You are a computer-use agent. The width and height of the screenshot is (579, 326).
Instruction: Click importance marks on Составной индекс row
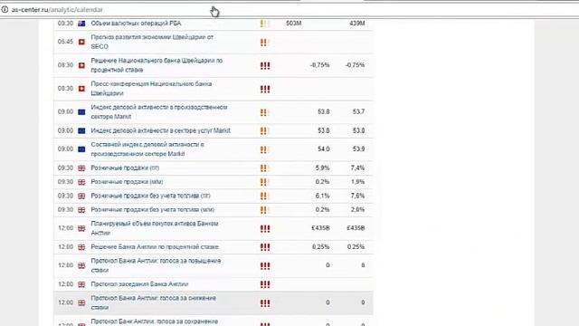pos(264,149)
